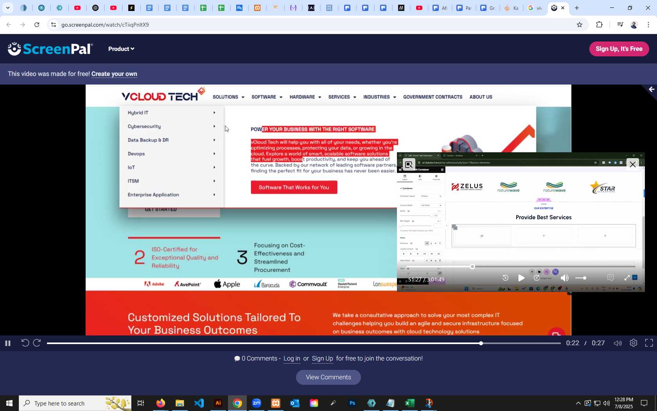Open XAMPP from the taskbar
The height and width of the screenshot is (411, 657).
(276, 403)
